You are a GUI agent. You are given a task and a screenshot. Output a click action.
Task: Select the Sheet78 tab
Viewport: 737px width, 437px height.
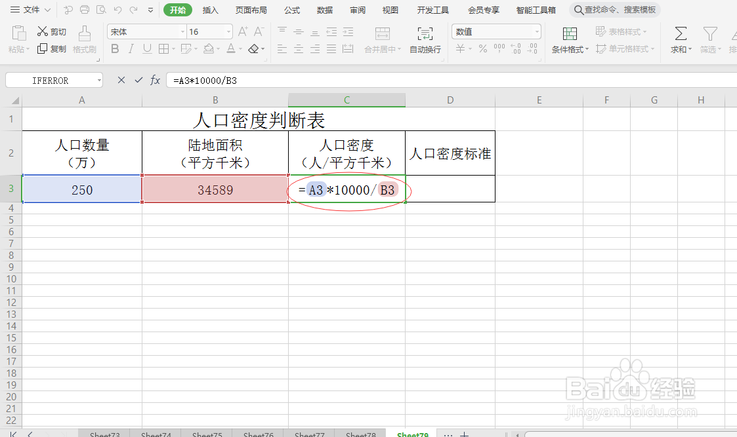tap(360, 434)
